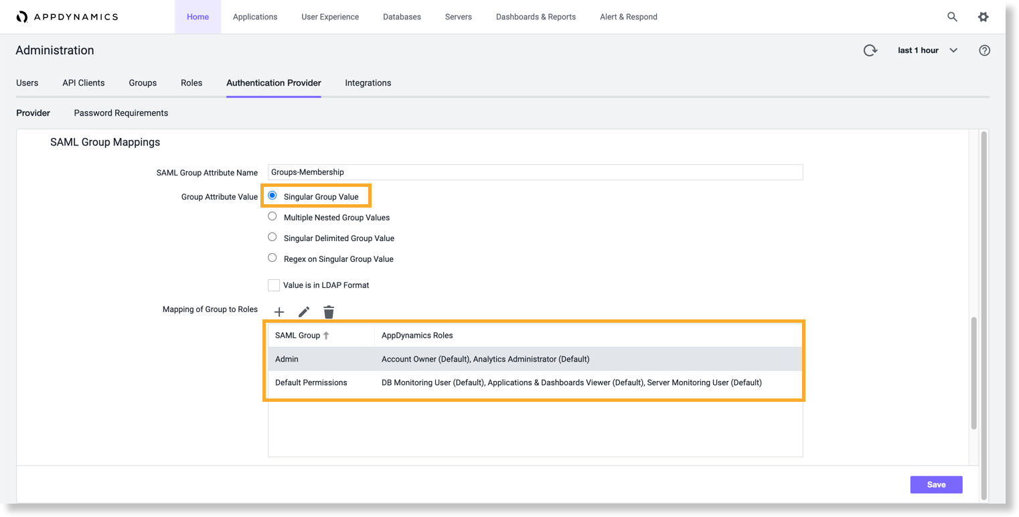Delete mapping with trash icon
The height and width of the screenshot is (517, 1019).
click(329, 312)
